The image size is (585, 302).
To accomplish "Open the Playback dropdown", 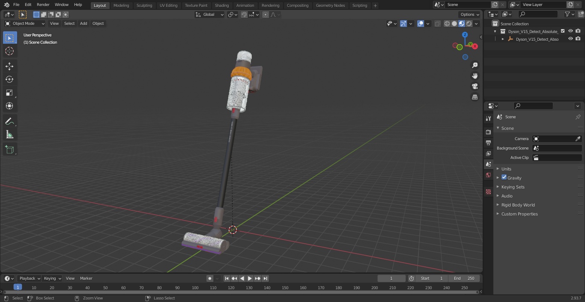I will (x=29, y=278).
